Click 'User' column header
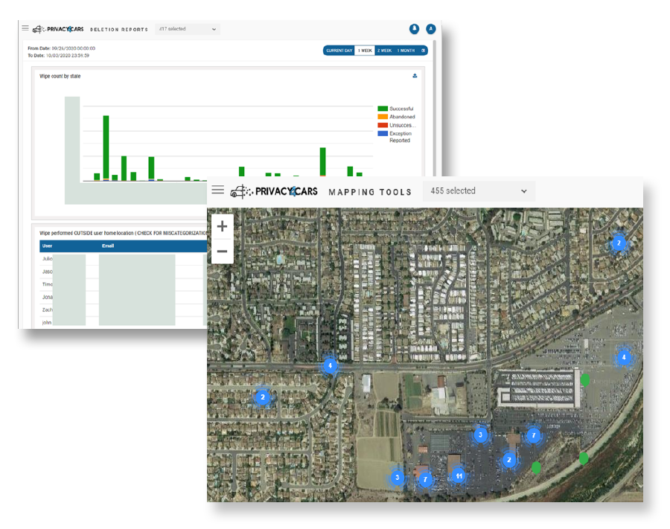Viewport: 670px width, 529px height. point(47,246)
